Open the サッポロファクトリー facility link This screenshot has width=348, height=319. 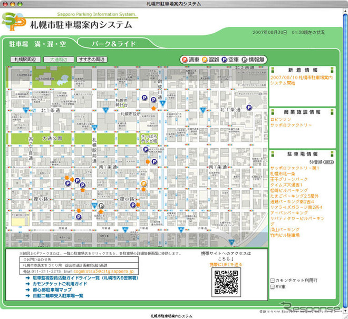pos(291,125)
